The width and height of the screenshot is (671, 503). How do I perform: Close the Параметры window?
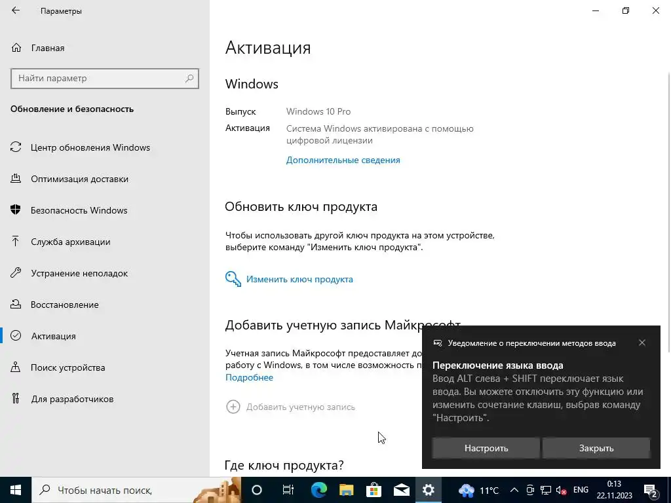(655, 10)
